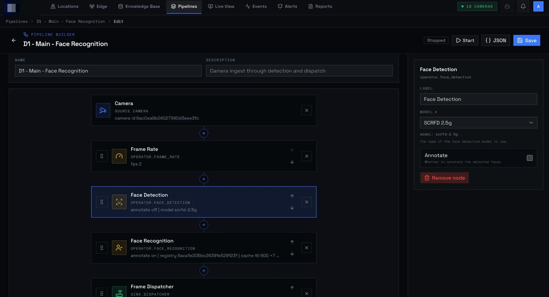
Task: Select the Face Recognition node icon
Action: pyautogui.click(x=119, y=248)
